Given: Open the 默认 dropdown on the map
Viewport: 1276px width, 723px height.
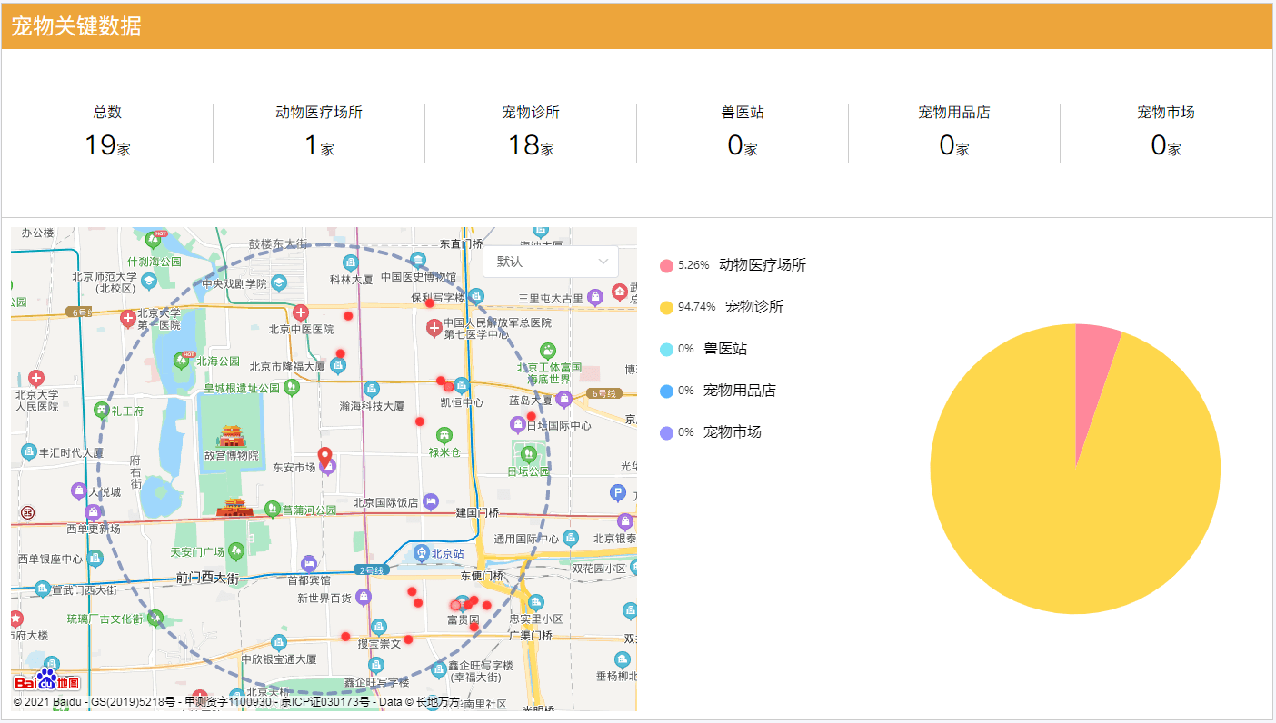Looking at the screenshot, I should (x=550, y=262).
